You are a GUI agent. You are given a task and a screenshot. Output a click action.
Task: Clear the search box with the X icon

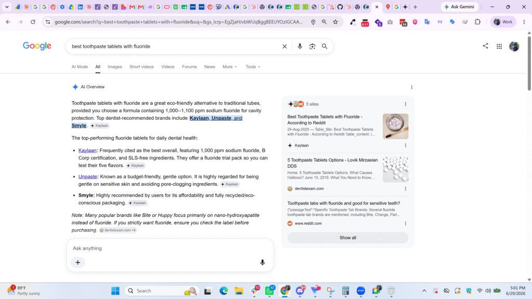[284, 46]
